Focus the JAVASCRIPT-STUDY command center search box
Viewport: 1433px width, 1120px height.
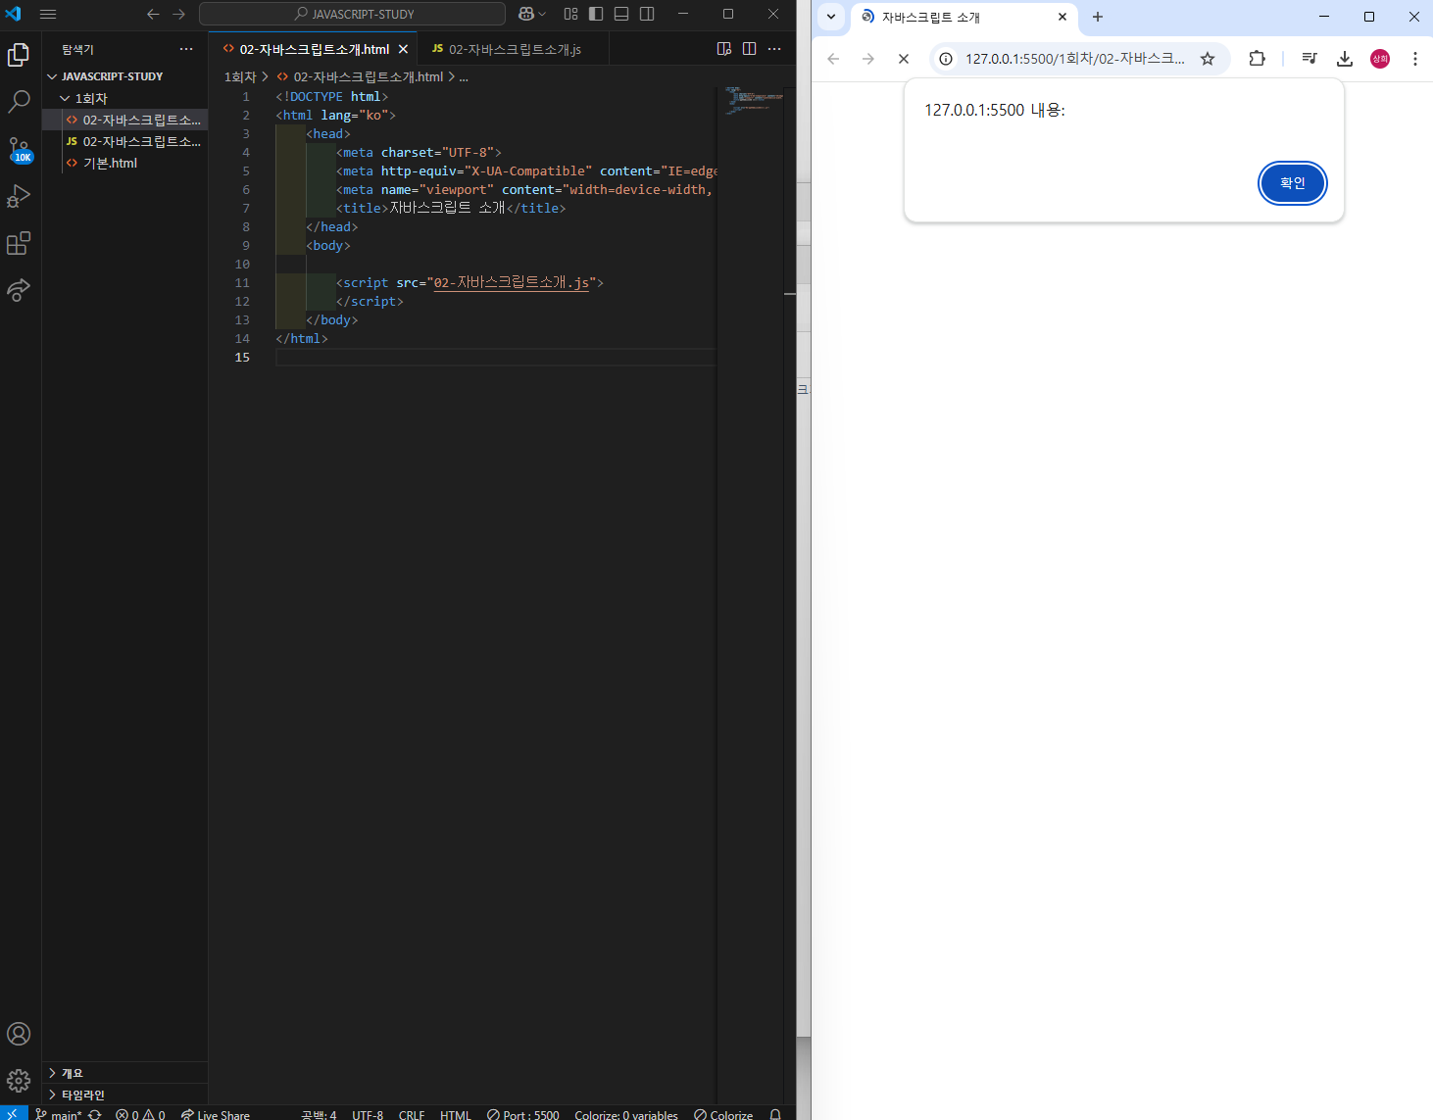coord(353,14)
